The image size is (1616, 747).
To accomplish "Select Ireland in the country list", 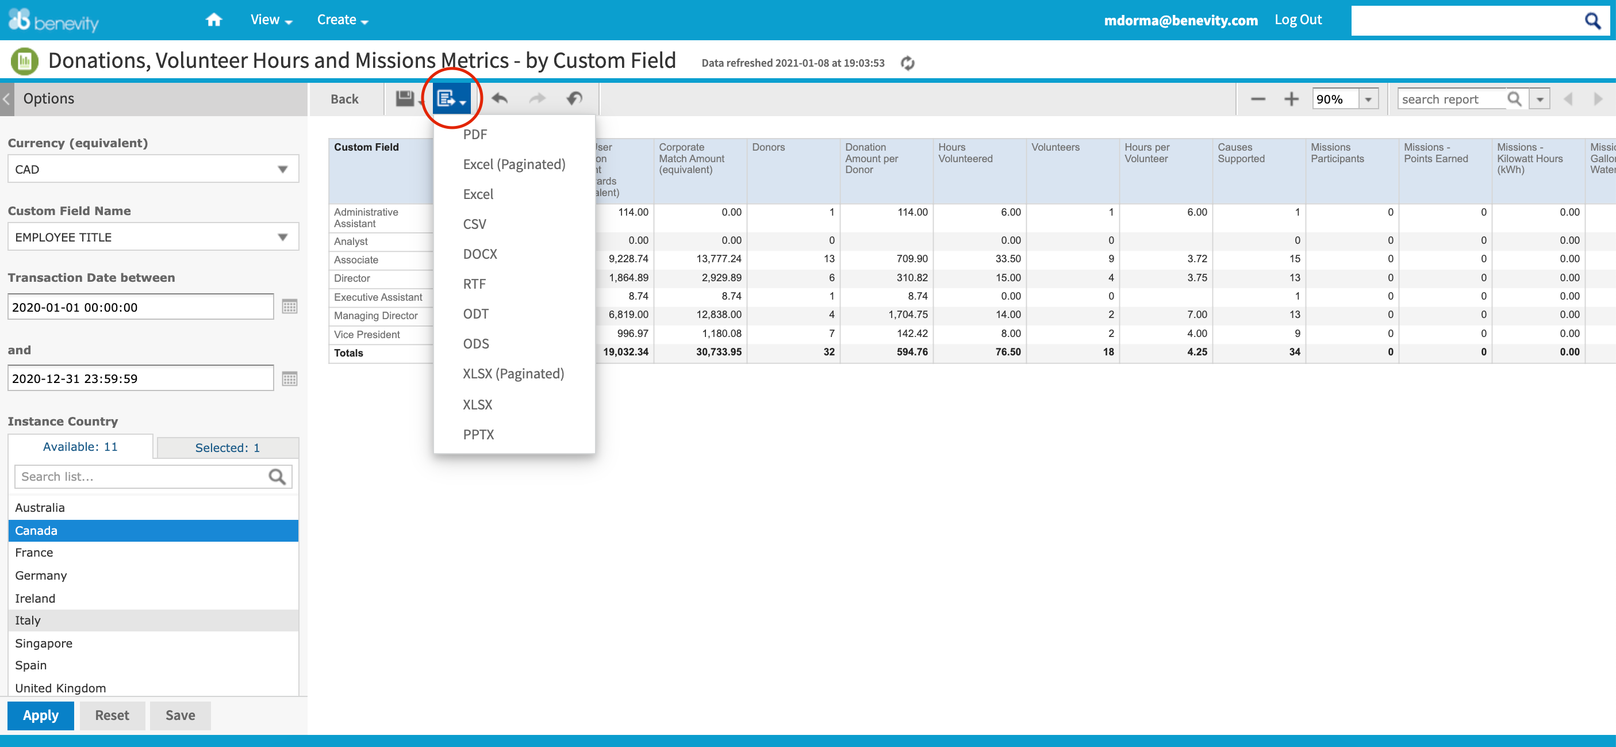I will pos(153,598).
